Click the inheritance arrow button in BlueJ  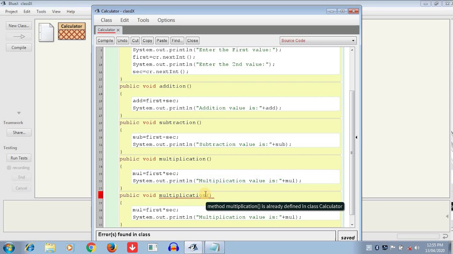tap(19, 36)
